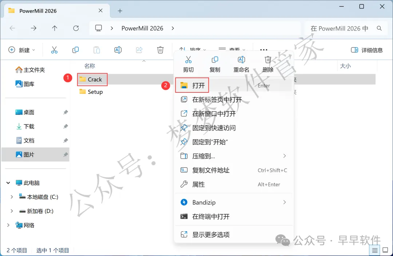
Task: Collapse the This PC (此电脑) tree node
Action: [8, 183]
